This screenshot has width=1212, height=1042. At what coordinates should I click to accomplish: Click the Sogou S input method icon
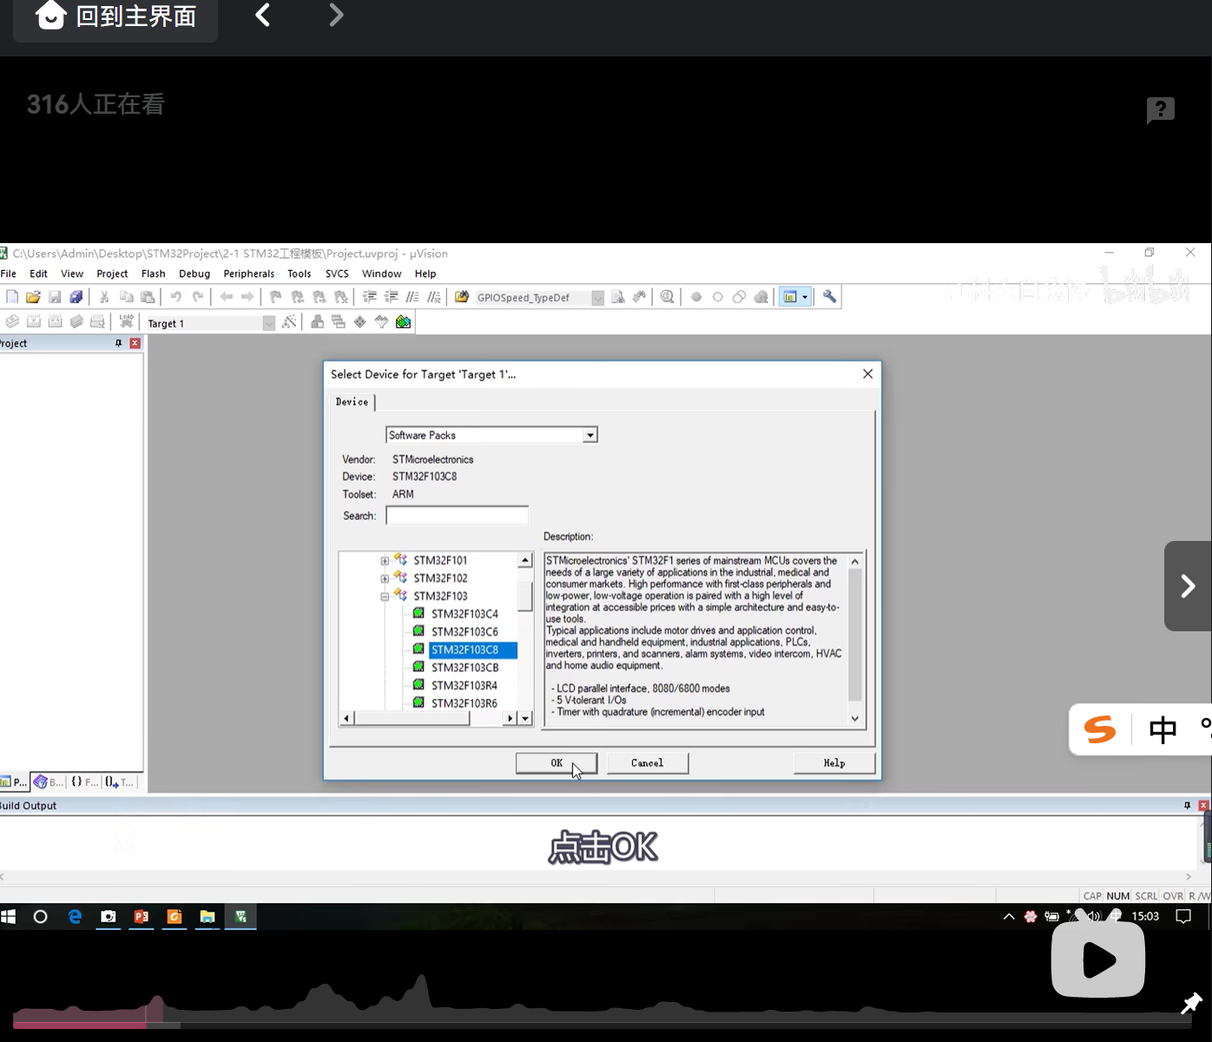pyautogui.click(x=1100, y=729)
